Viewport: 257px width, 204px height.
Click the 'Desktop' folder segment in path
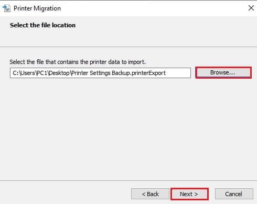click(x=59, y=73)
